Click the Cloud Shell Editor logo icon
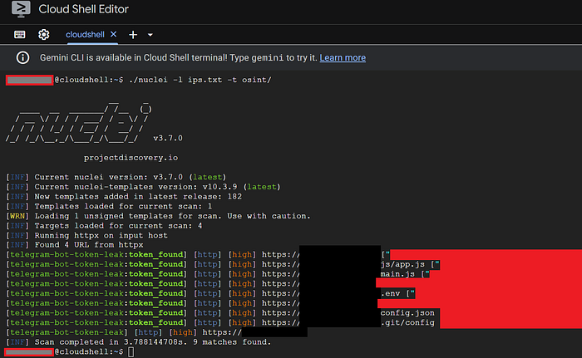Viewport: 582px width, 358px height. click(x=21, y=9)
